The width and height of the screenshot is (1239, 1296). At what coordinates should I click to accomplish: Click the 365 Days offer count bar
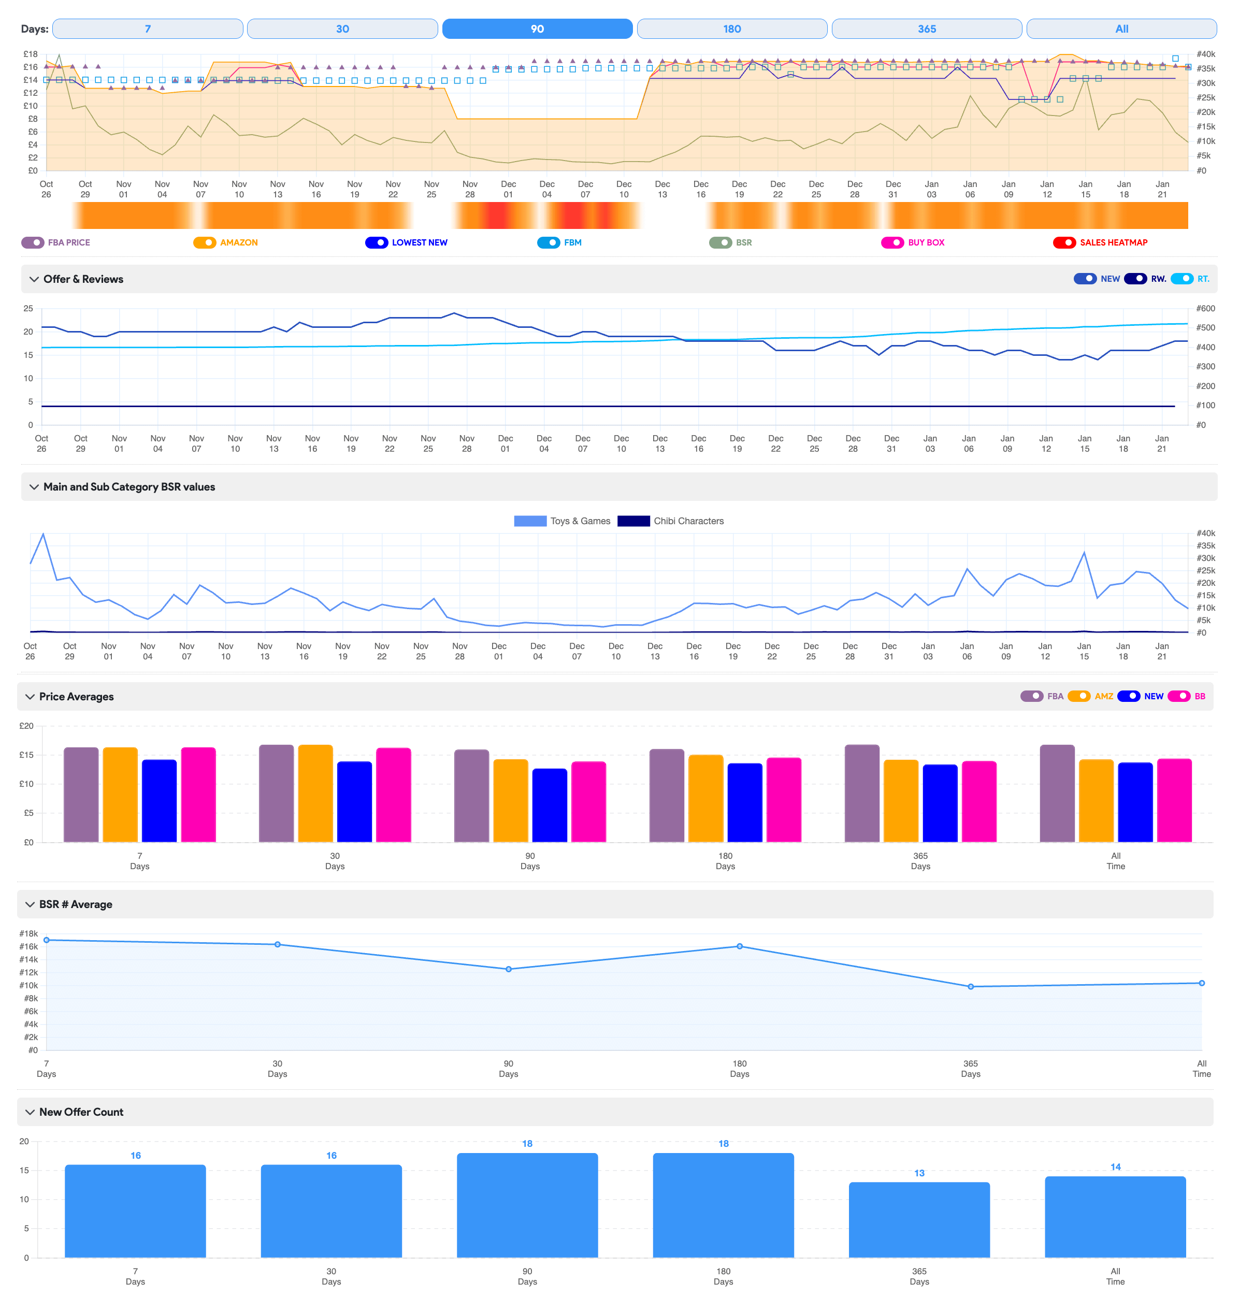coord(919,1219)
